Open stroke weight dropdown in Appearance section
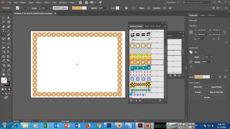The image size is (230, 129). pyautogui.click(x=211, y=57)
